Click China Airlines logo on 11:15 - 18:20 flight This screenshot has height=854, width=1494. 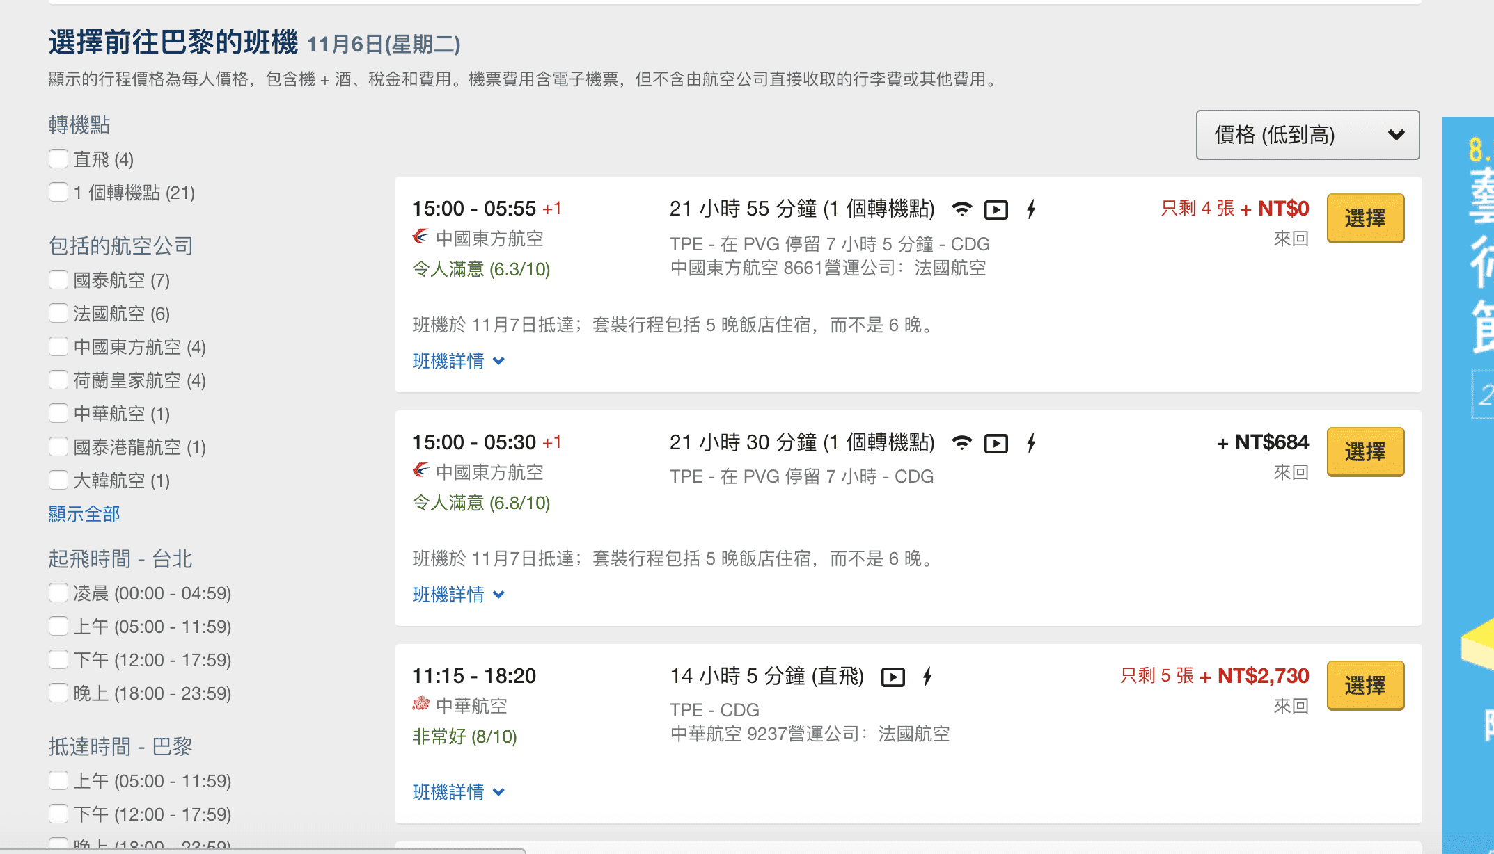coord(420,704)
